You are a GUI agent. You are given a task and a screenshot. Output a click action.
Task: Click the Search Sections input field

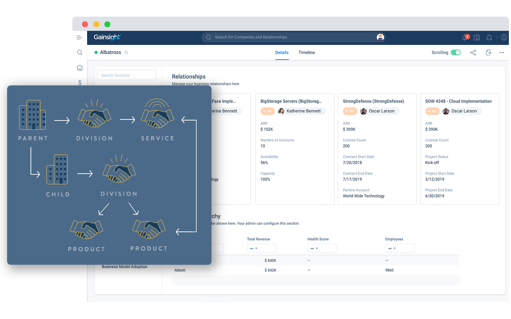tap(127, 75)
